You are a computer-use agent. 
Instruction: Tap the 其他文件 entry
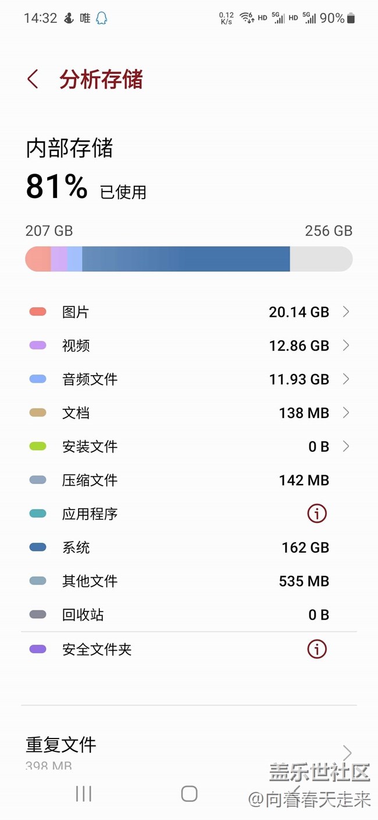point(188,581)
